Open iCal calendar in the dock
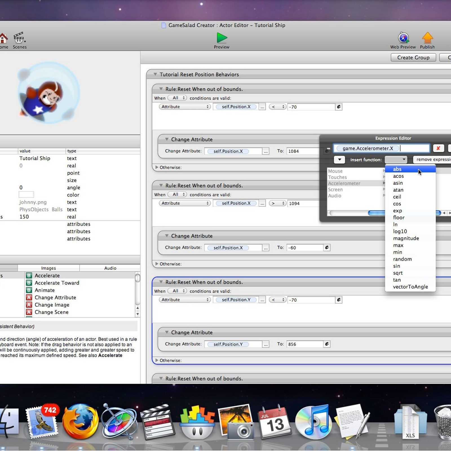This screenshot has height=451, width=451. click(275, 421)
